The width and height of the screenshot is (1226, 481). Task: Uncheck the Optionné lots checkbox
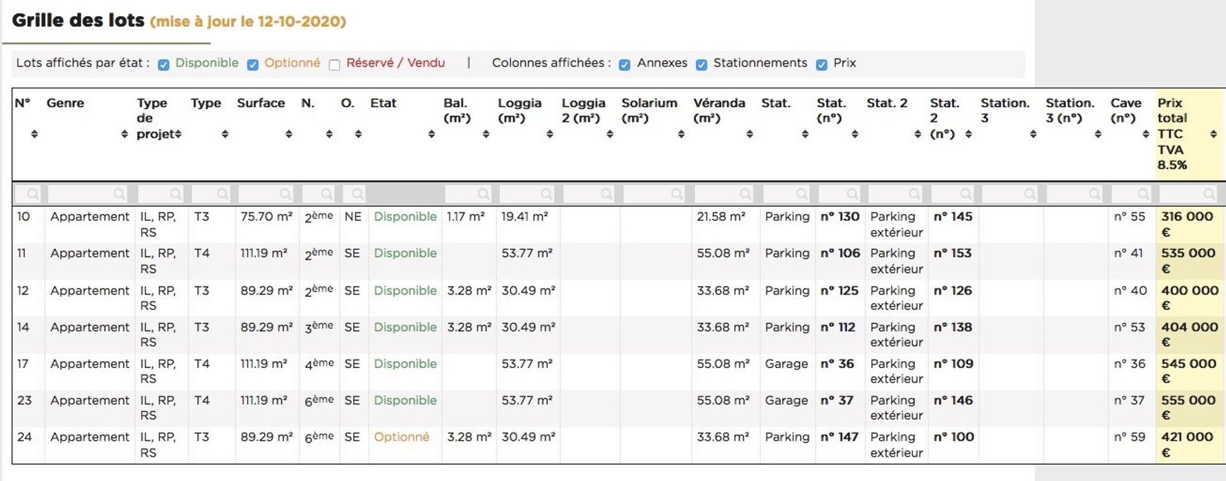tap(253, 64)
